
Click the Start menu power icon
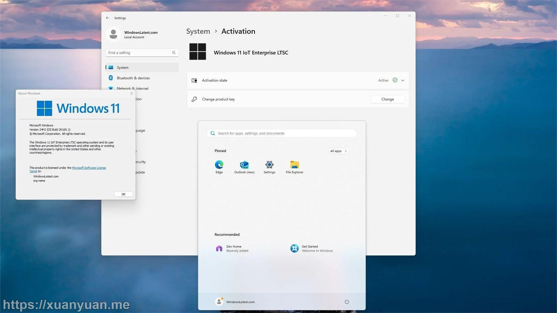[347, 302]
